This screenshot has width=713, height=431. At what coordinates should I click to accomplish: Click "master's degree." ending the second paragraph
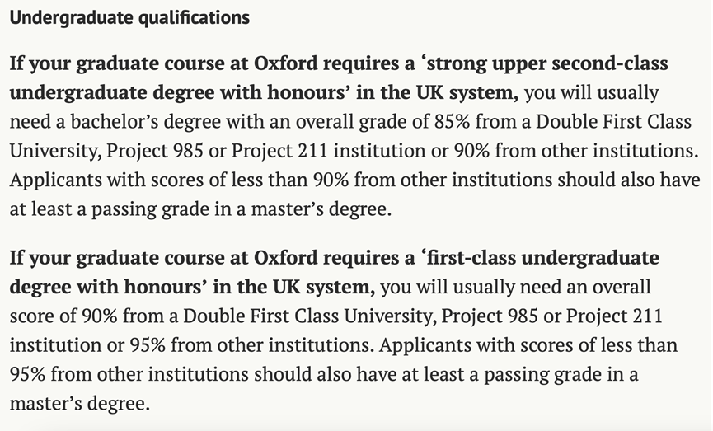tap(80, 403)
